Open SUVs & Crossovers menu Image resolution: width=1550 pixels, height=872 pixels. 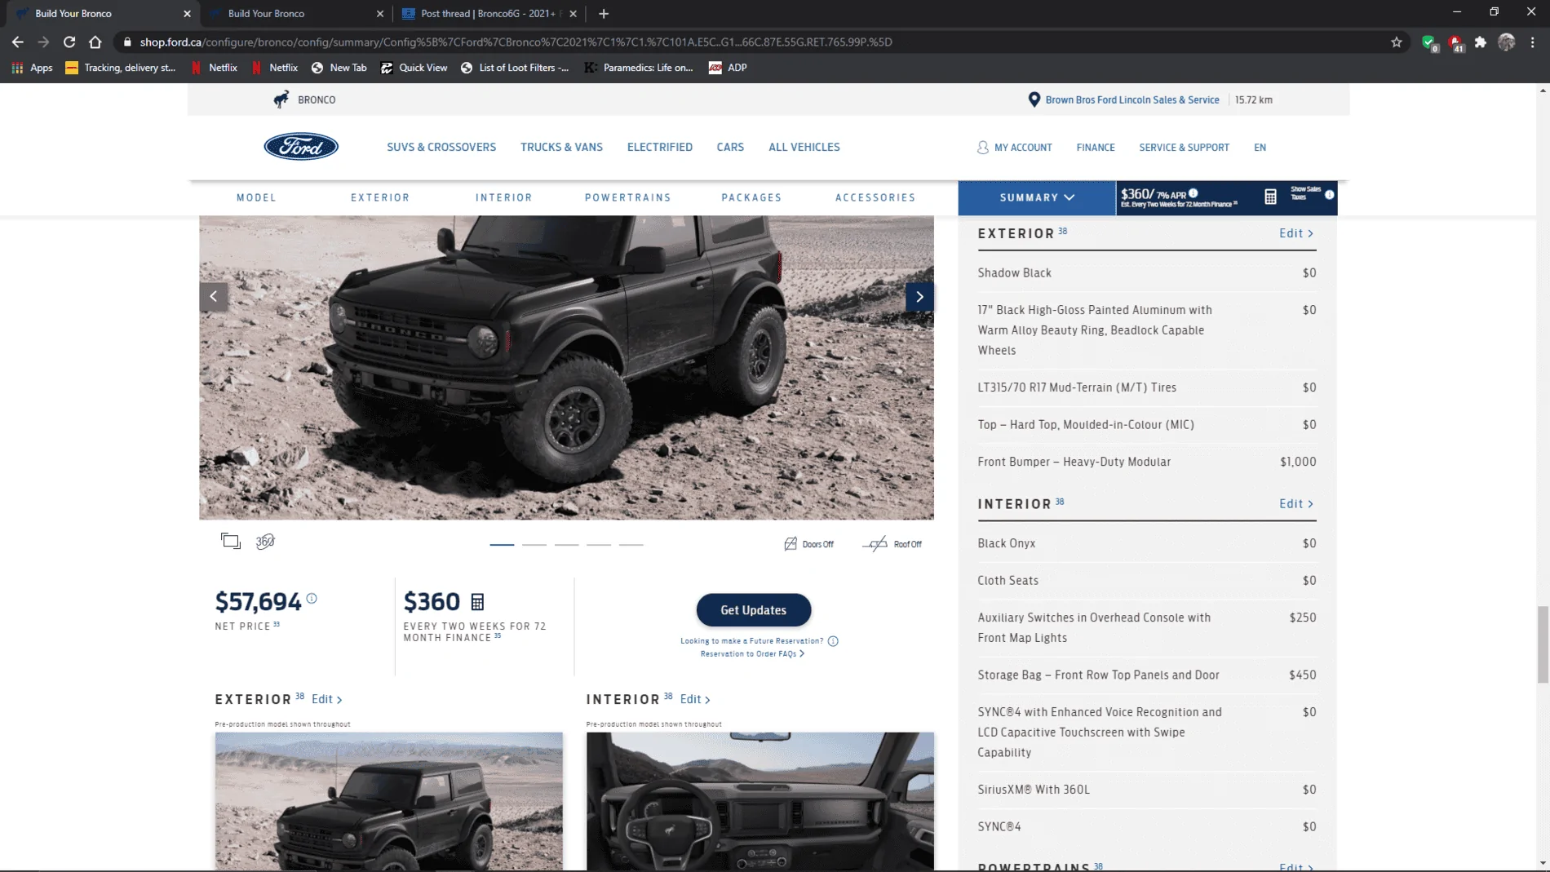[x=441, y=147]
